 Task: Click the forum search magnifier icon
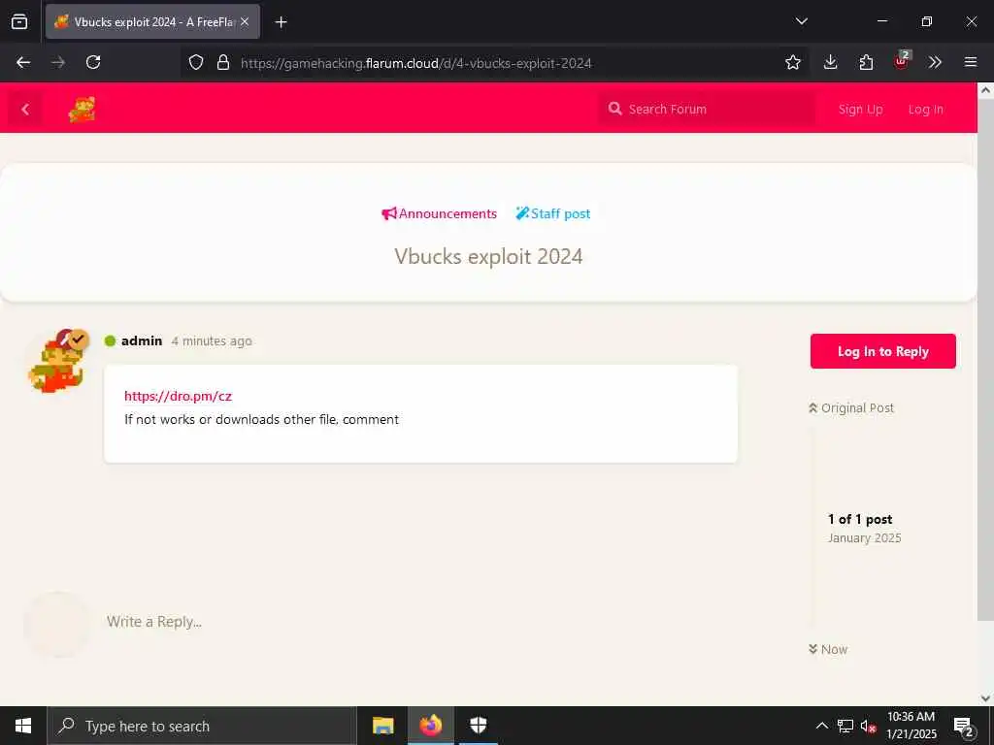pyautogui.click(x=614, y=109)
